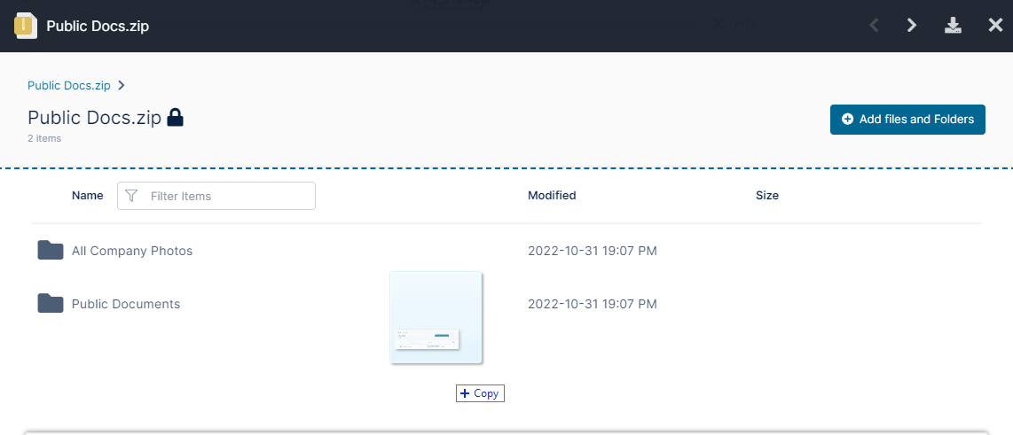The width and height of the screenshot is (1013, 435).
Task: Click the lock icon beside the archive title
Action: [x=176, y=118]
